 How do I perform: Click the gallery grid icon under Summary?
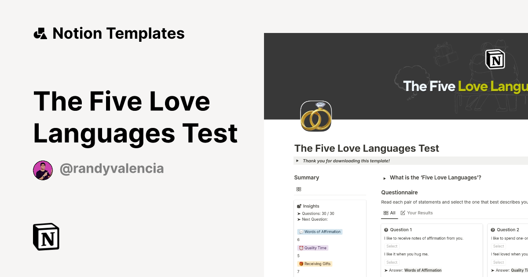click(299, 189)
